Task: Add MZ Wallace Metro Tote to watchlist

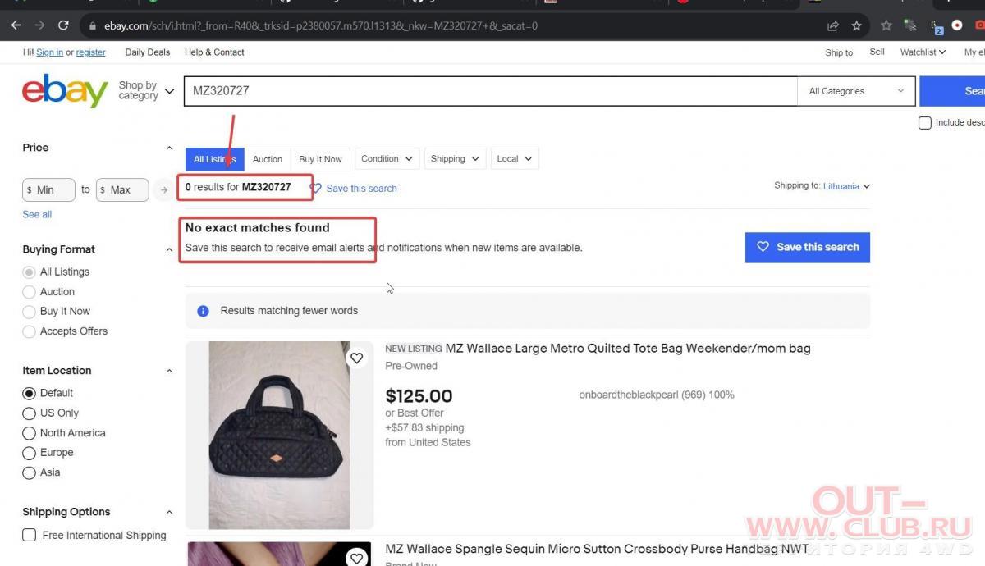Action: click(x=356, y=358)
